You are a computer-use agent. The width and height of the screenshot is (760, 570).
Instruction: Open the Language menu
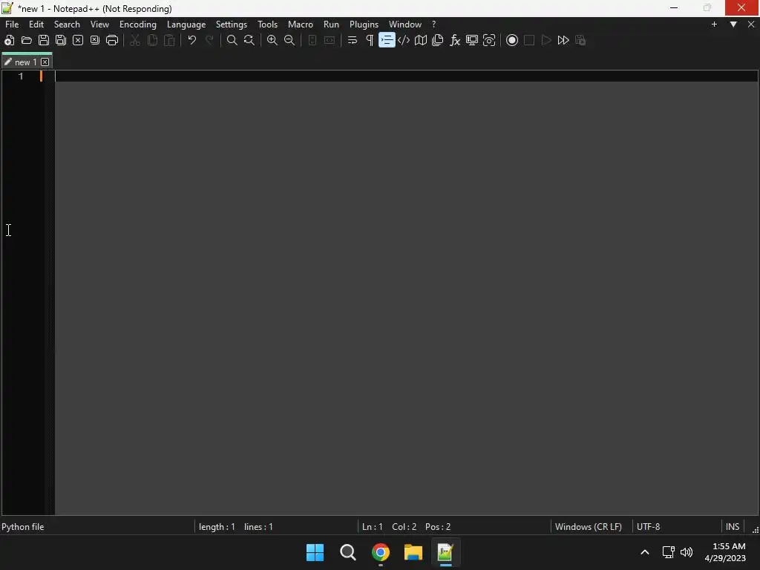tap(186, 24)
